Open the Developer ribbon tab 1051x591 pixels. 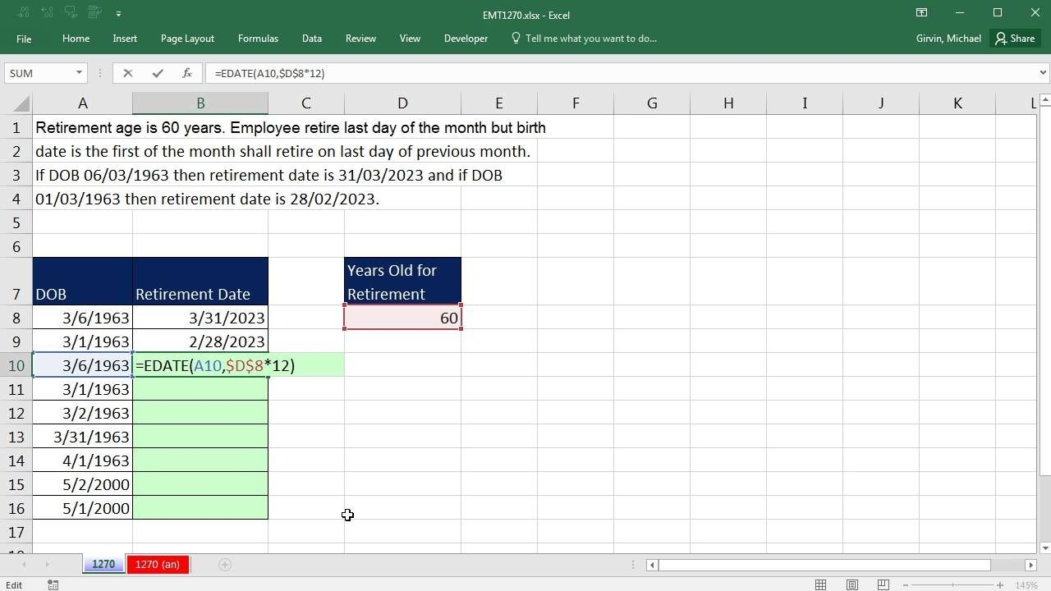click(466, 39)
